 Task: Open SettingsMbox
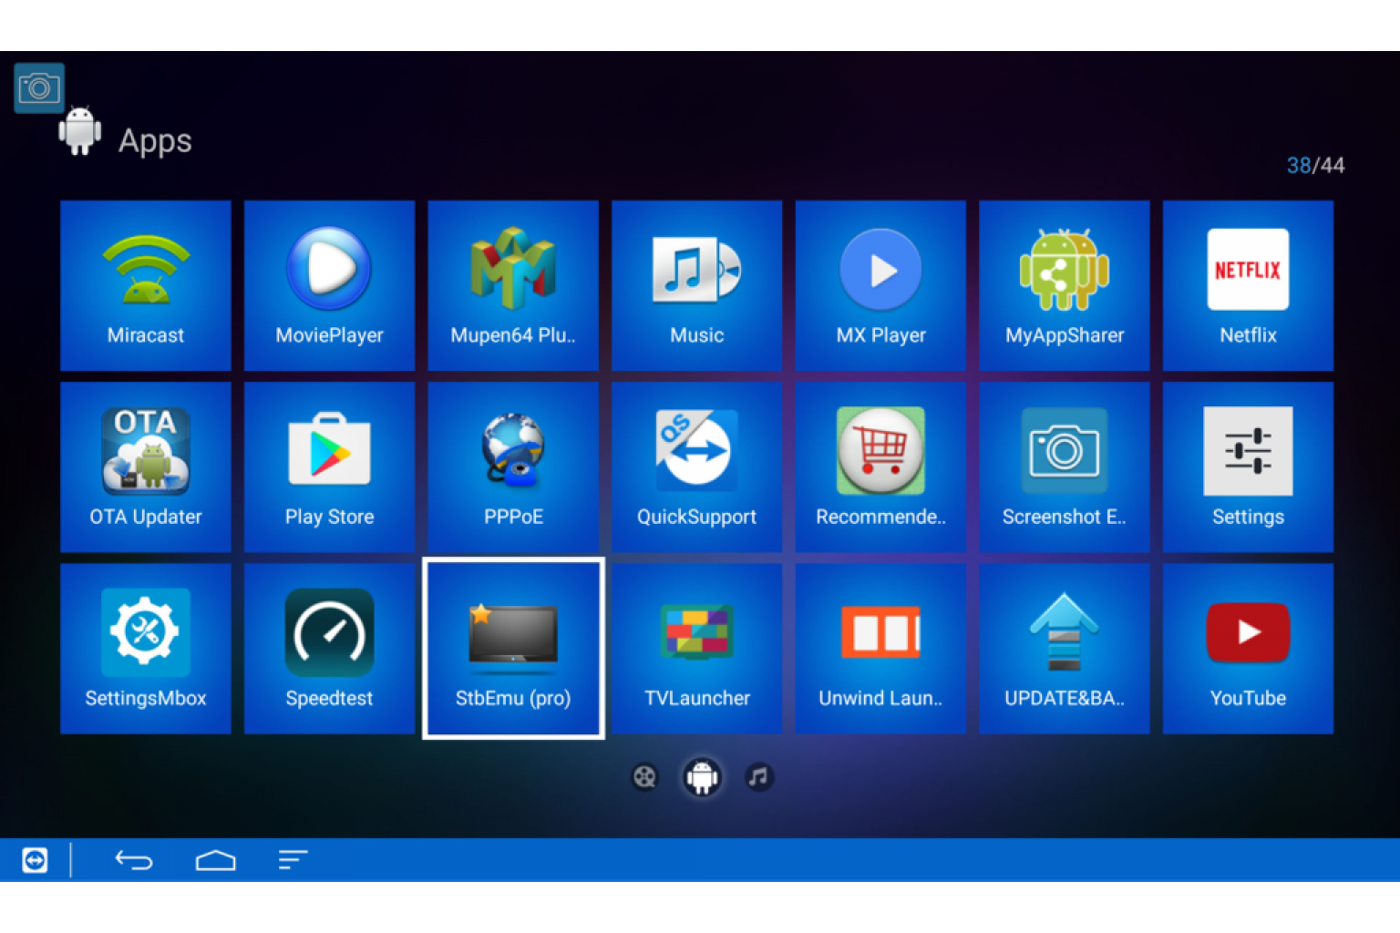(x=146, y=648)
